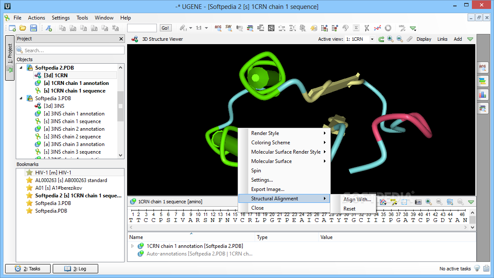Open Render Style submenu
Image resolution: width=494 pixels, height=278 pixels.
pos(284,133)
